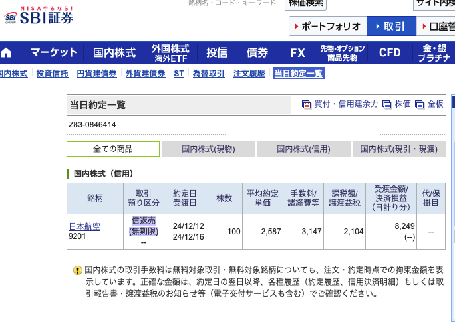Click the 受渡日 24/12/16
This screenshot has height=330, width=455.
click(x=188, y=237)
